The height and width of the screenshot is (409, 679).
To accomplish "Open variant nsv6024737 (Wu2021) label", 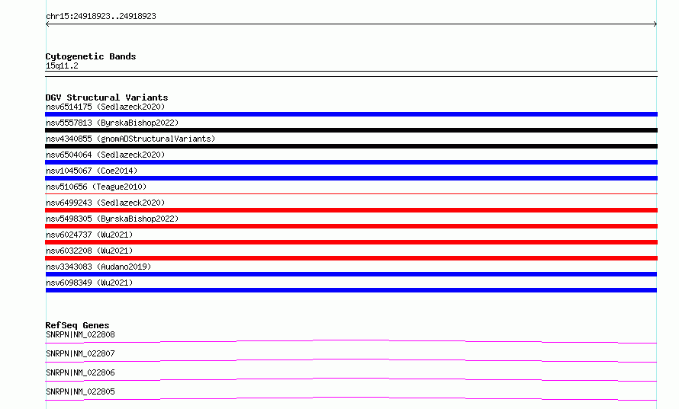I will pyautogui.click(x=89, y=235).
